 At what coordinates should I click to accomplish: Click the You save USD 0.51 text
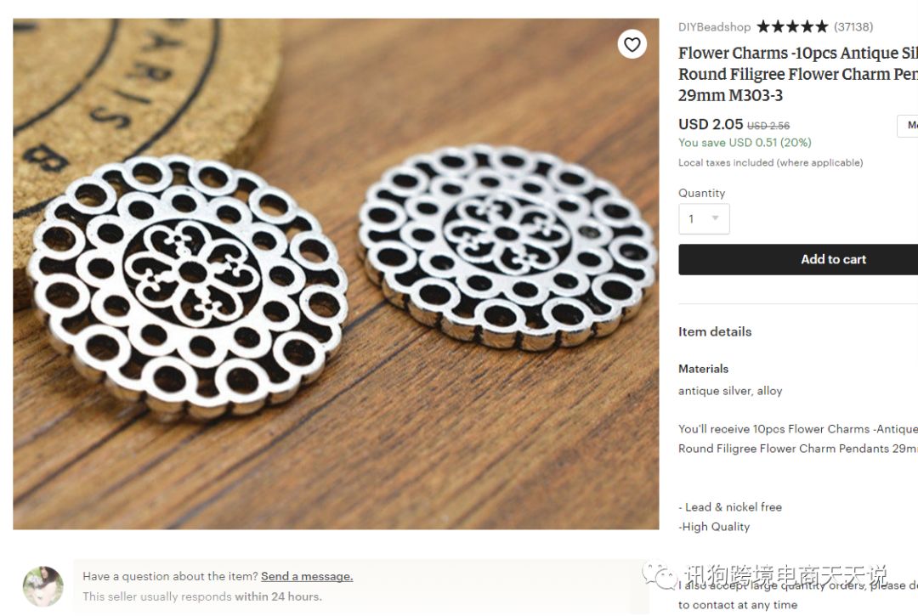tap(745, 143)
